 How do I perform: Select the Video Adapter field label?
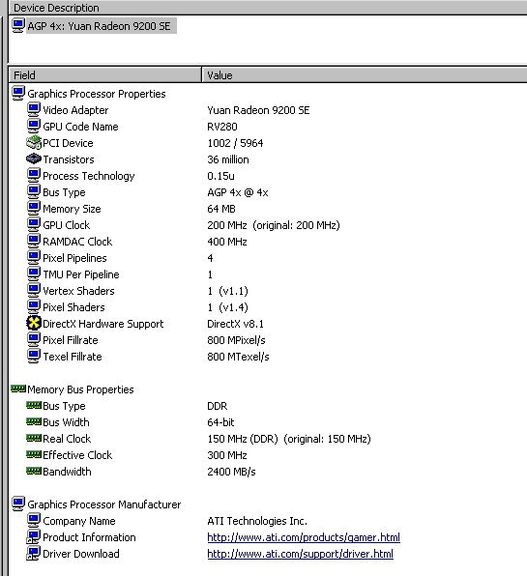75,110
